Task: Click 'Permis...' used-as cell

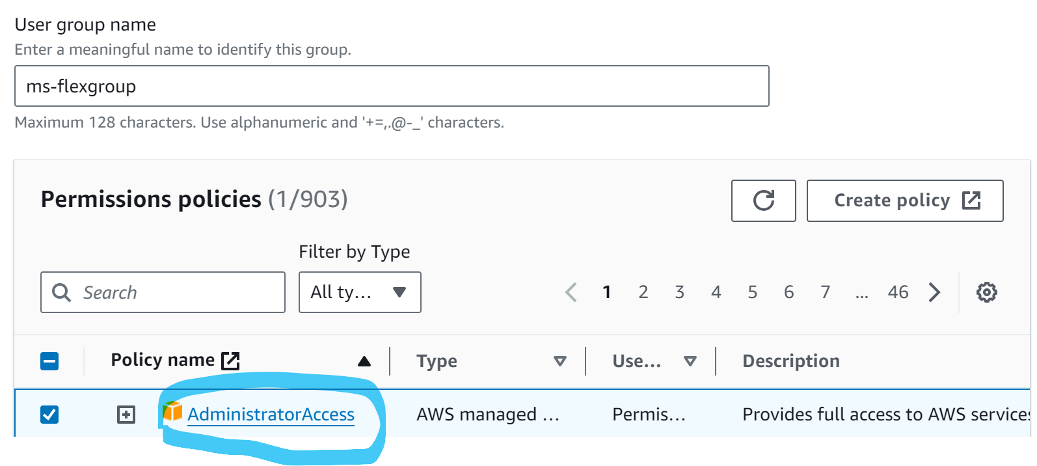Action: point(649,415)
